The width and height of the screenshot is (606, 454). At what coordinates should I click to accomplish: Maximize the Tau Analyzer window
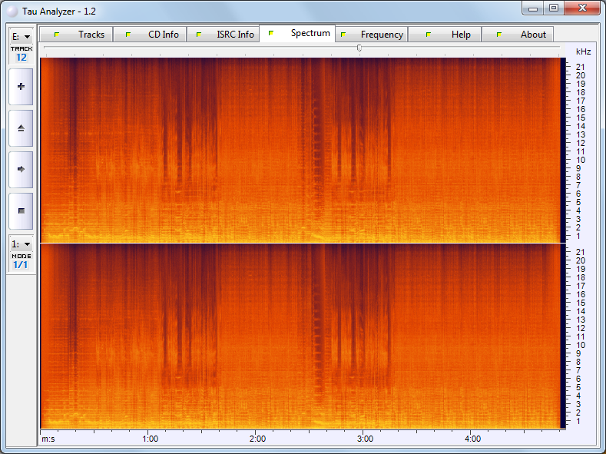(553, 8)
